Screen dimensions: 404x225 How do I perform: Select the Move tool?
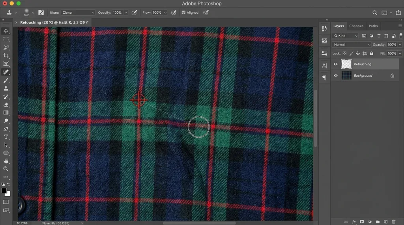tap(6, 31)
